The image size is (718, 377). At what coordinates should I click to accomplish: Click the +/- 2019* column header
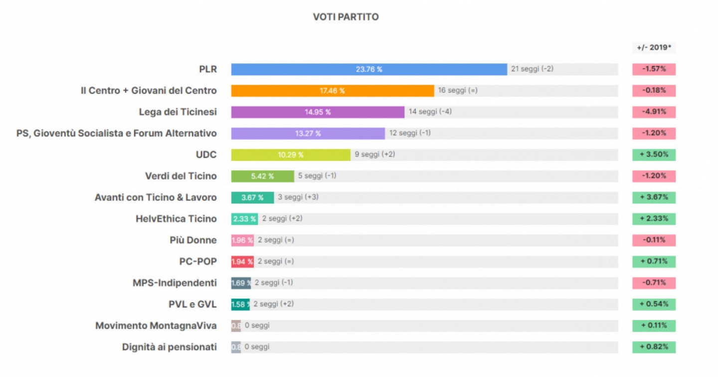654,48
